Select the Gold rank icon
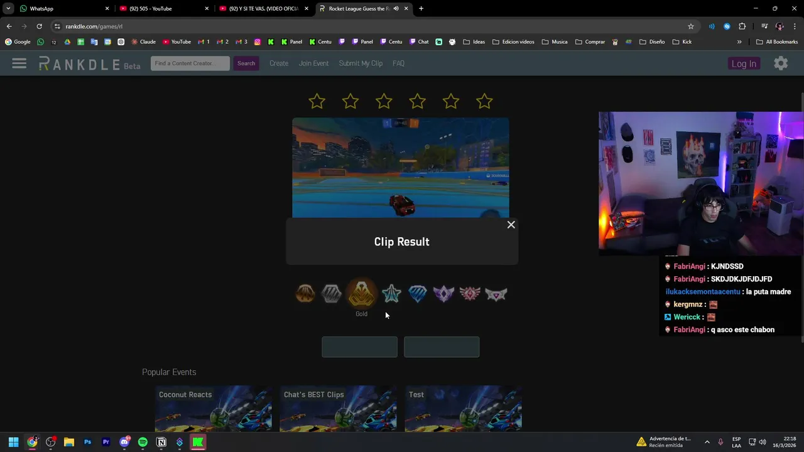 click(x=361, y=293)
